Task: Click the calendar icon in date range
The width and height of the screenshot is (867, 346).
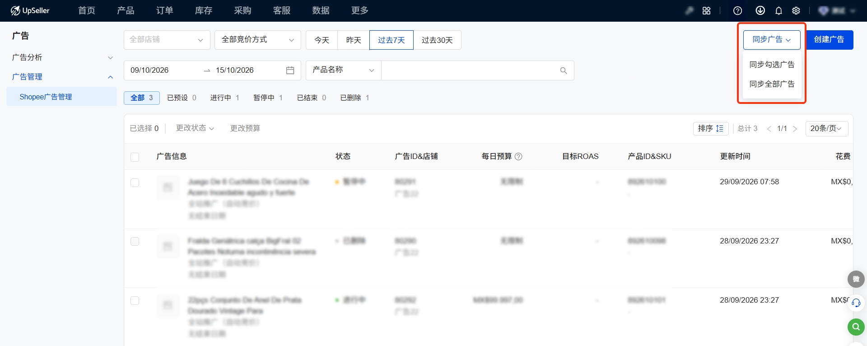Action: [290, 70]
